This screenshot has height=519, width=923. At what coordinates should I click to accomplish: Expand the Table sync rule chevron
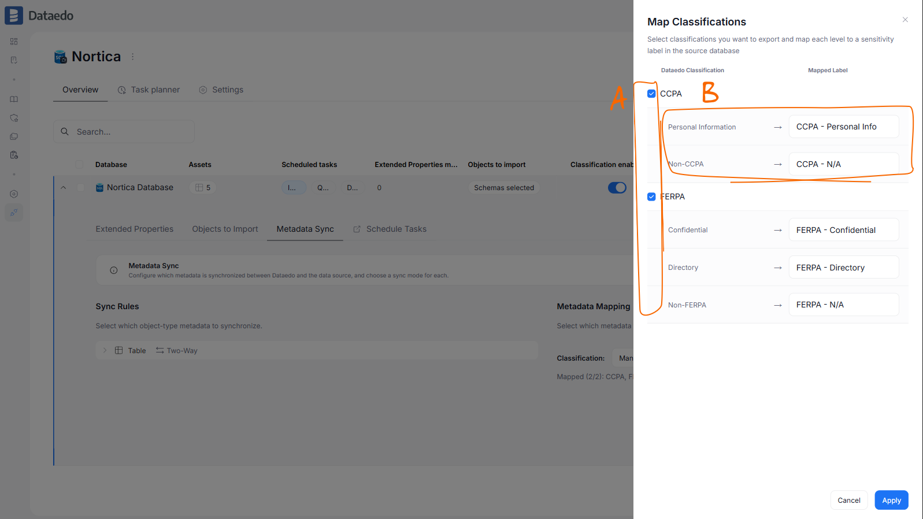[105, 350]
